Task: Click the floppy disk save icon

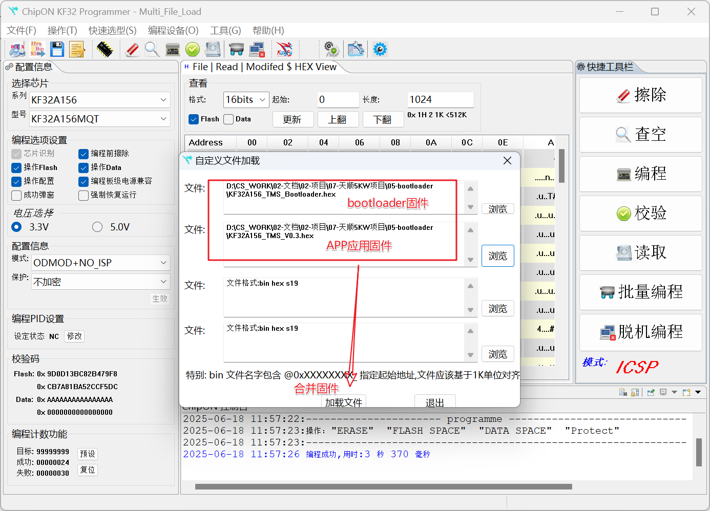Action: coord(57,50)
